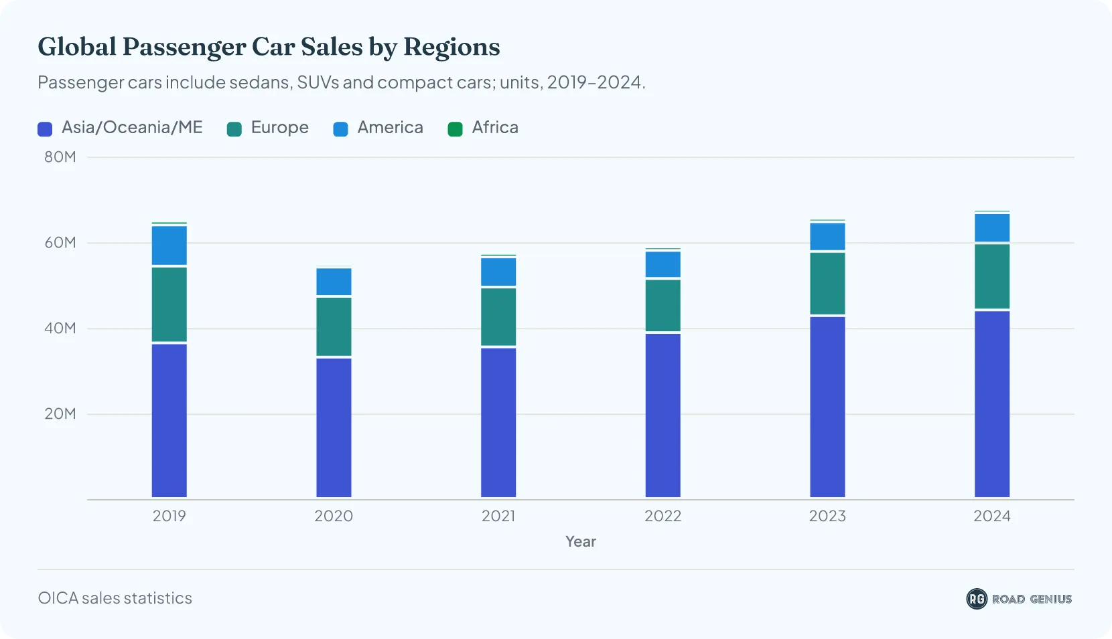Click the Asia/Oceania/ME legend color swatch
The width and height of the screenshot is (1112, 639).
point(45,129)
